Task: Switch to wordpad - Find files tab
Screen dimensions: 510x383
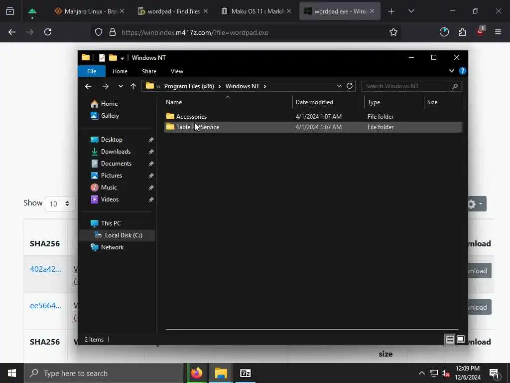Action: click(173, 11)
